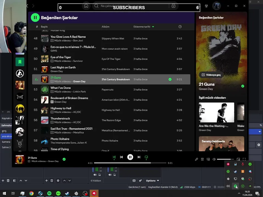
Task: Select the giriş scene in OBS
Action: coord(4,131)
